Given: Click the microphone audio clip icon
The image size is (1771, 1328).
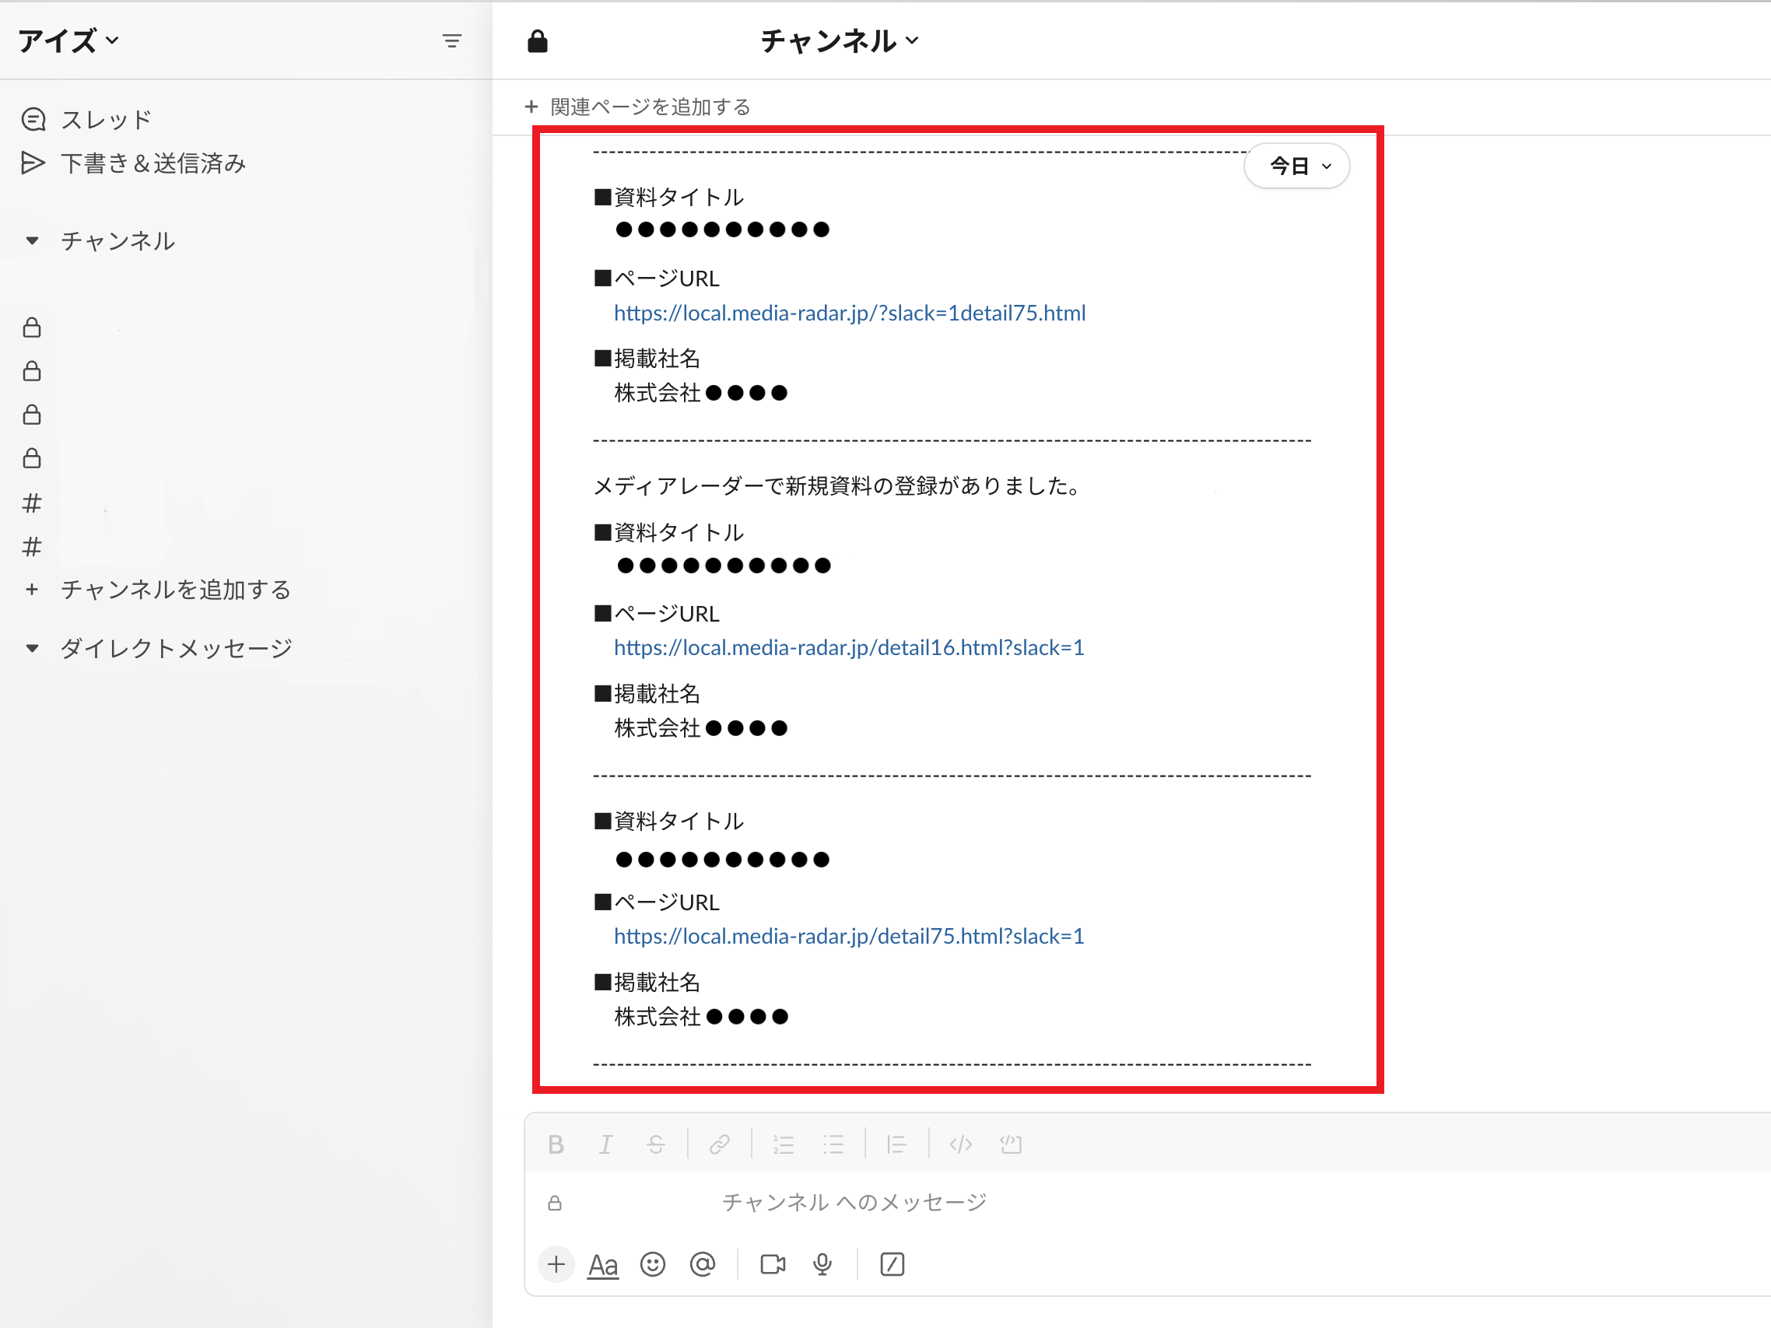Looking at the screenshot, I should (822, 1264).
